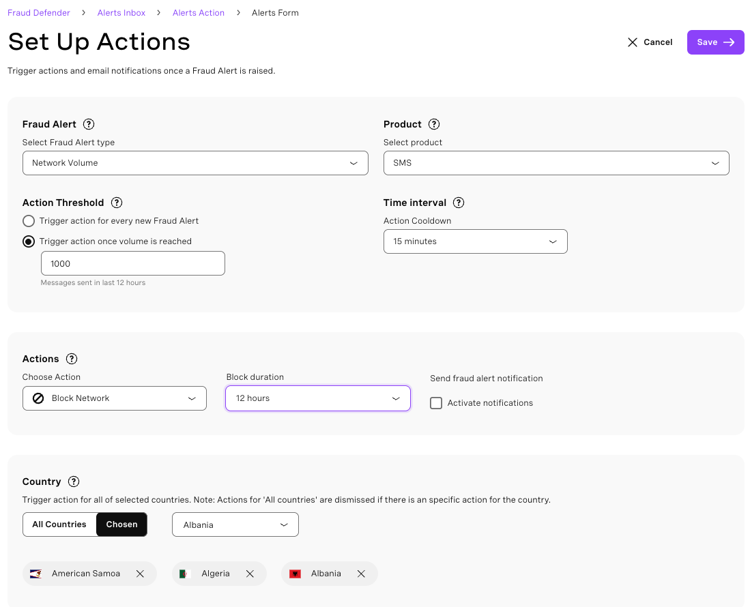
Task: Click the volume threshold field with 1000
Action: pyautogui.click(x=133, y=263)
